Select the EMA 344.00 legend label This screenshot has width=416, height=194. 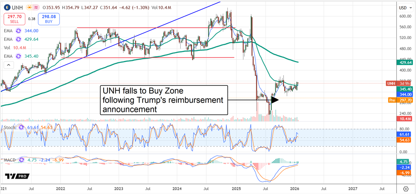(x=8, y=31)
